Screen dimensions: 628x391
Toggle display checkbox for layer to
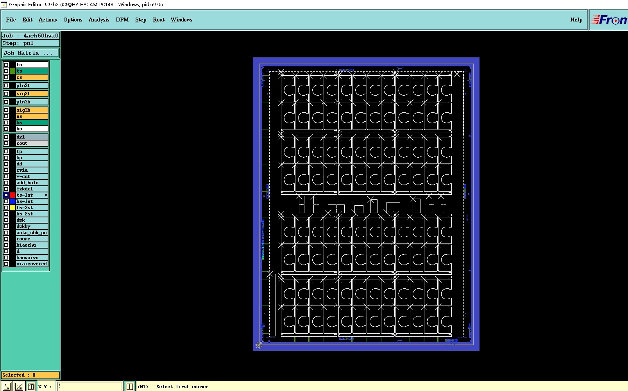[6, 65]
